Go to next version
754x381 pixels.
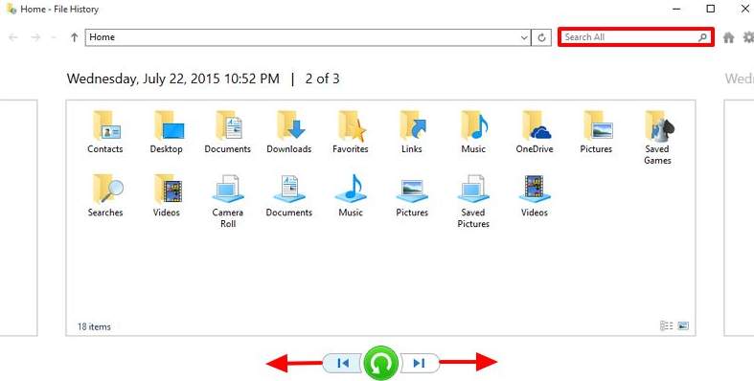click(x=420, y=363)
